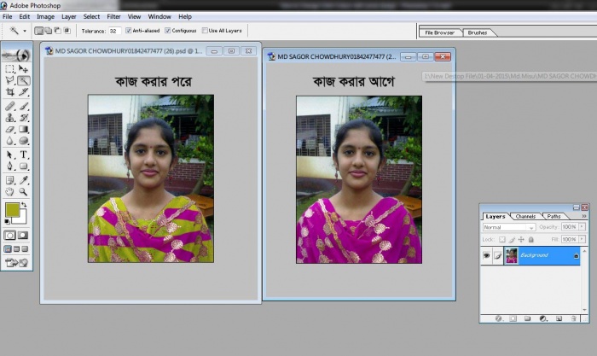Pick the Type tool
Viewport: 597px width, 356px height.
coord(24,155)
